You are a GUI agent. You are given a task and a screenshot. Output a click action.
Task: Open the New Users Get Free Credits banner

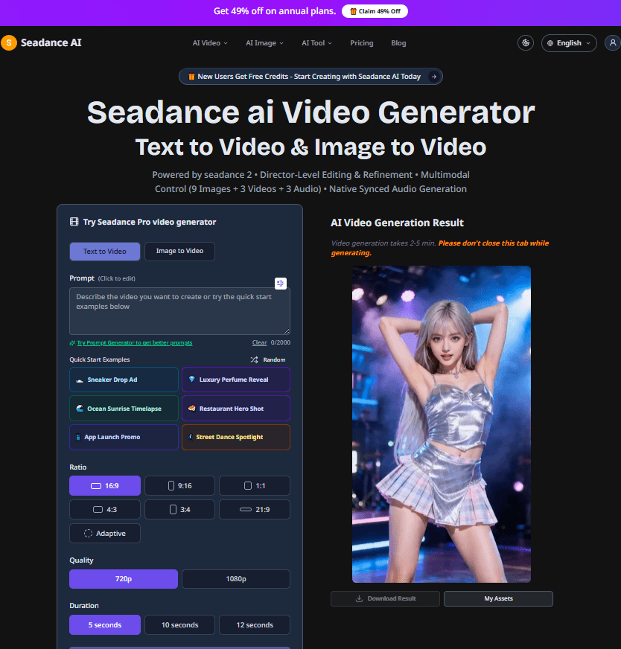click(310, 77)
